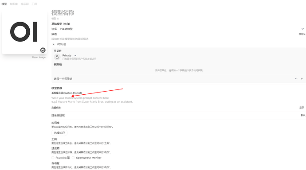Open the 选择一个权限组 dropdown chevron

pyautogui.click(x=296, y=79)
